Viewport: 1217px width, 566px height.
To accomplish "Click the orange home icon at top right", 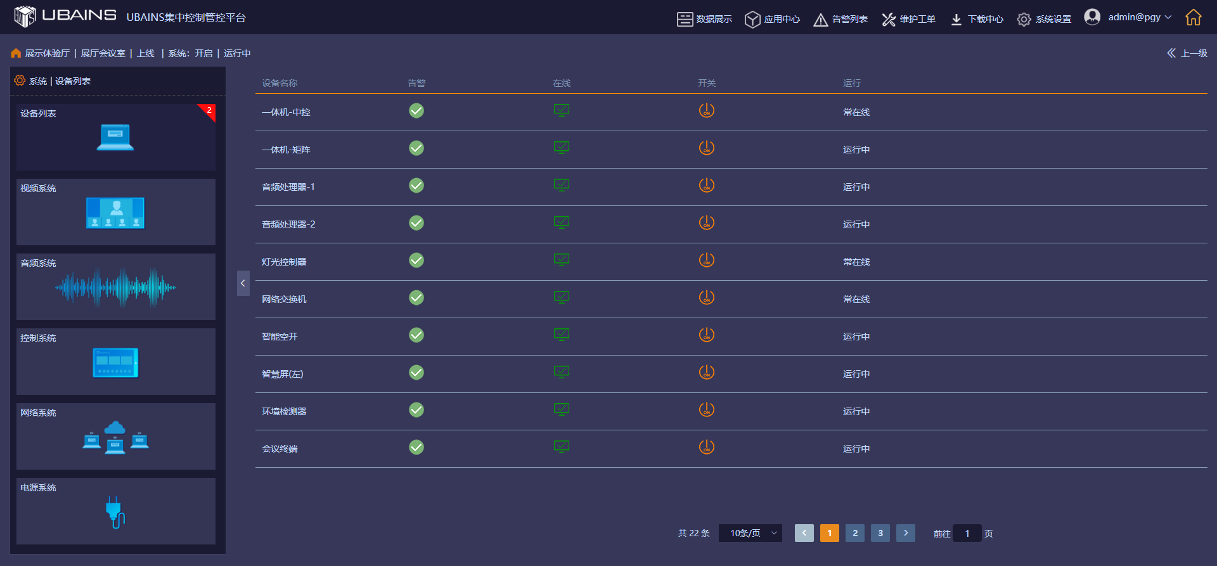I will [1194, 17].
